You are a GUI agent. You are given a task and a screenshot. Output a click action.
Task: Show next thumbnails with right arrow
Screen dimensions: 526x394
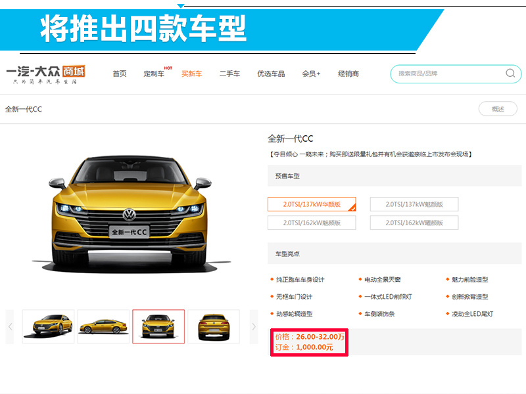pyautogui.click(x=254, y=326)
